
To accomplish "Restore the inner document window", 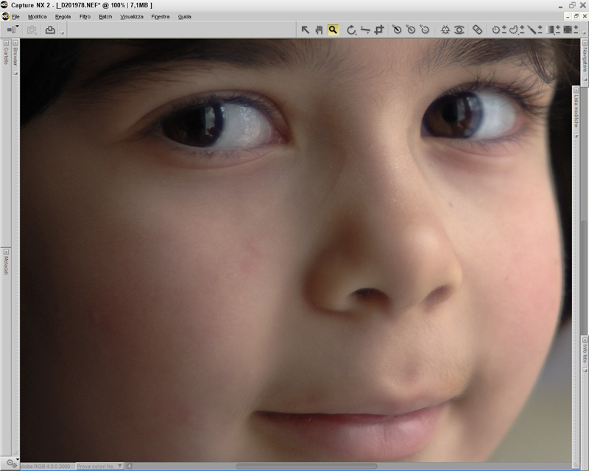I will tap(576, 16).
